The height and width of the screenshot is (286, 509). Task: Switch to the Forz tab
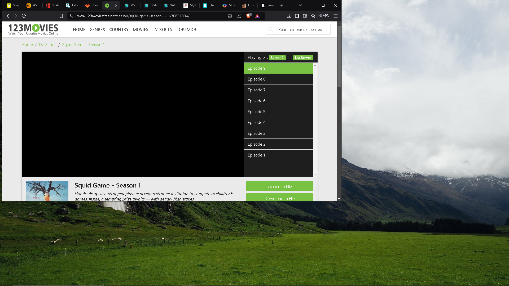click(x=248, y=5)
